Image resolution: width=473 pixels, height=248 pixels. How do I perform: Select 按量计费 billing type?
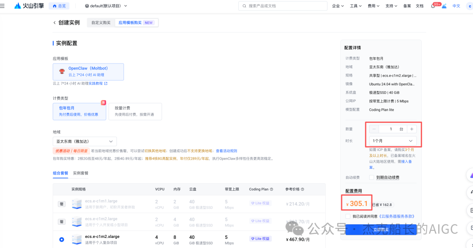pos(135,112)
